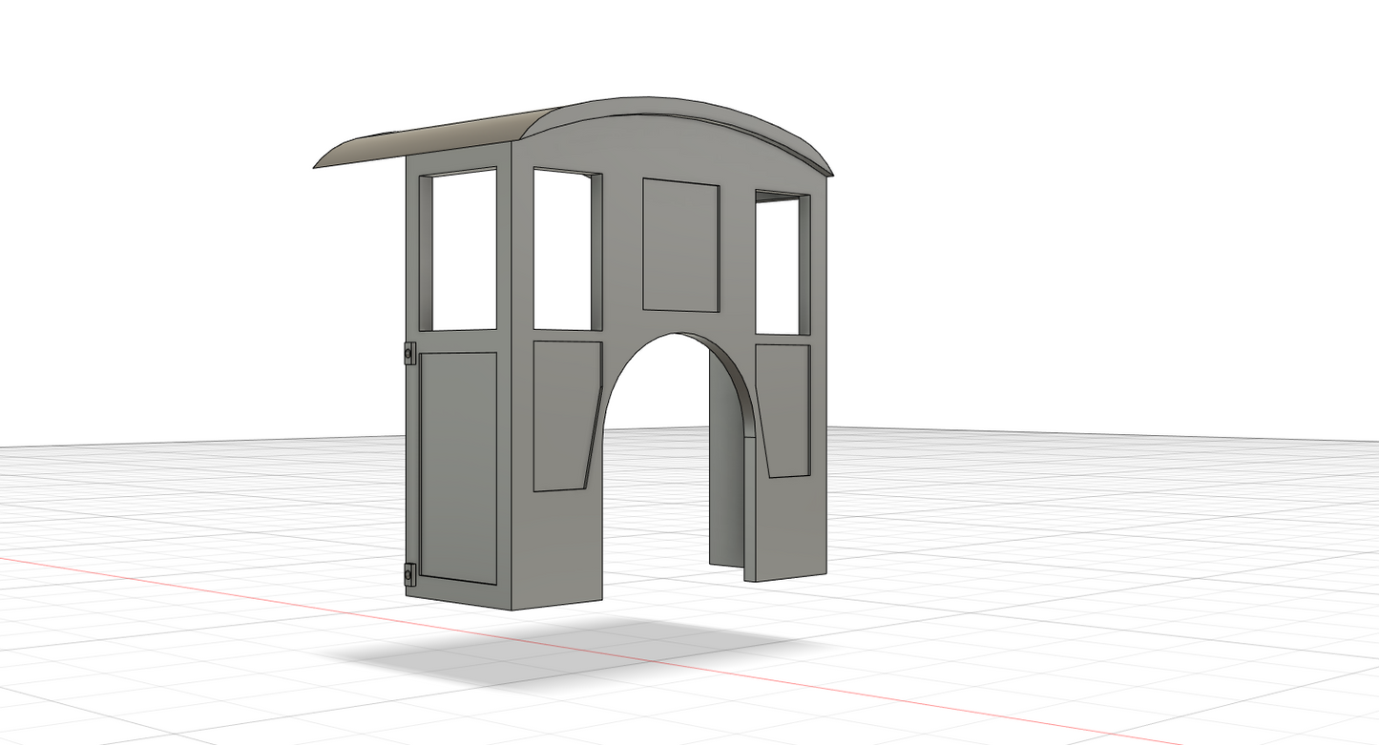The image size is (1379, 745).
Task: Select the raised rectangular panel between front windows
Action: coord(680,245)
